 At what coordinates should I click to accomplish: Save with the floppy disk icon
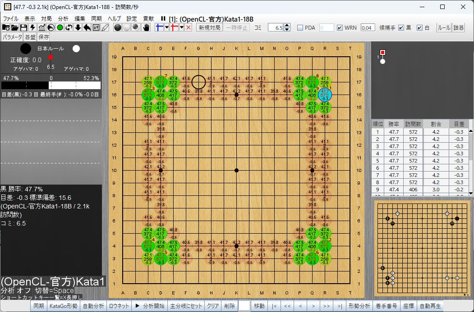point(23,28)
